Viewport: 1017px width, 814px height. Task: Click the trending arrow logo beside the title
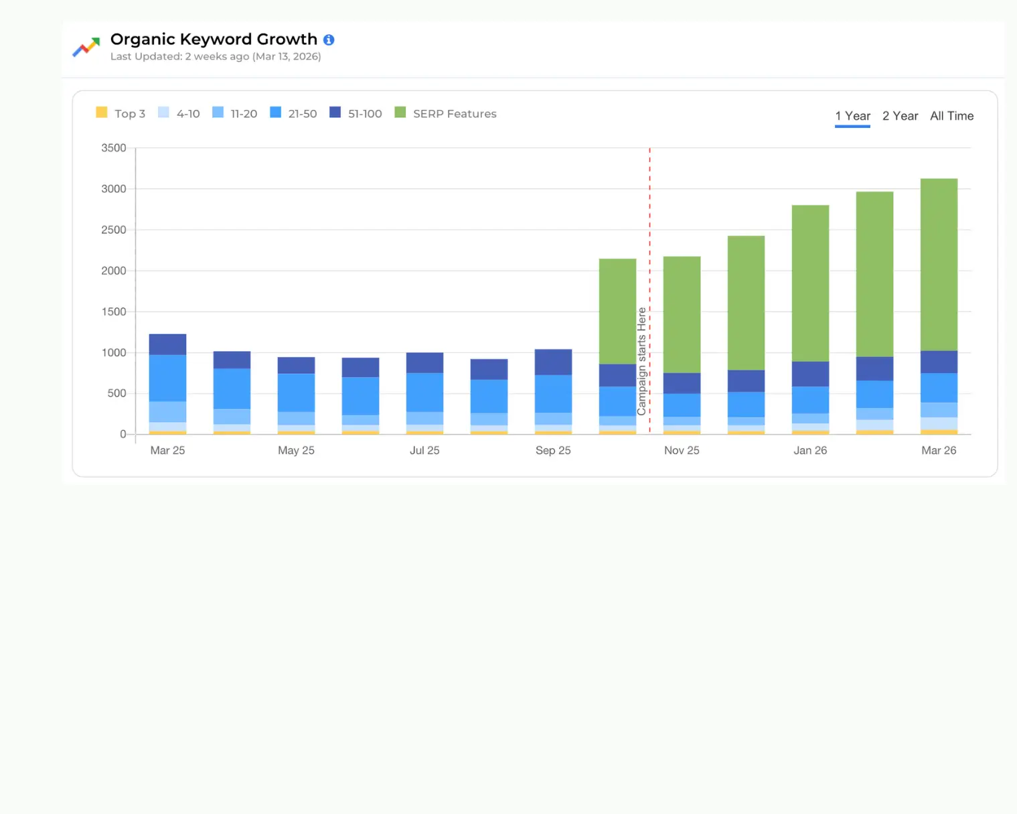coord(86,47)
